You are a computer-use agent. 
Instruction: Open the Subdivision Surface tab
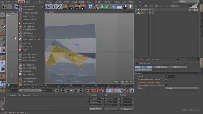[143, 70]
